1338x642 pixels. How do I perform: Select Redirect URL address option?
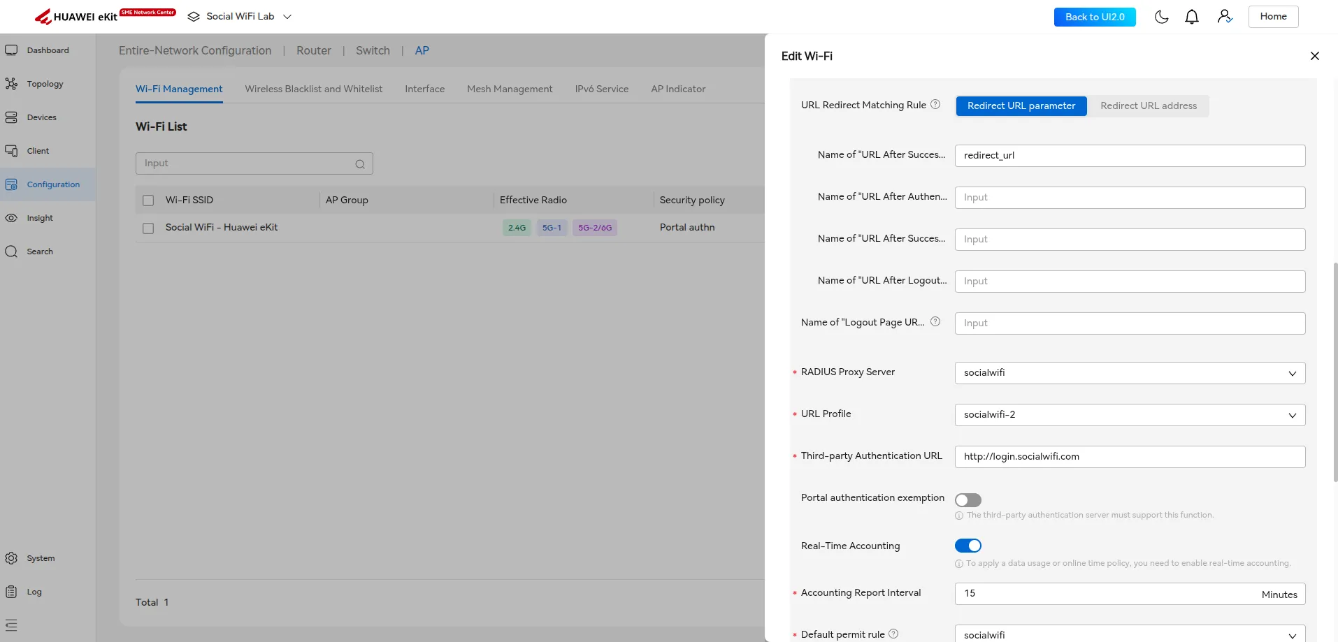pos(1149,106)
